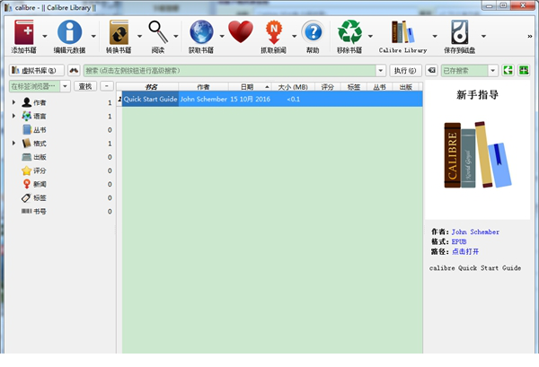Sort by Title (书名) column header
The height and width of the screenshot is (367, 539).
tap(151, 87)
